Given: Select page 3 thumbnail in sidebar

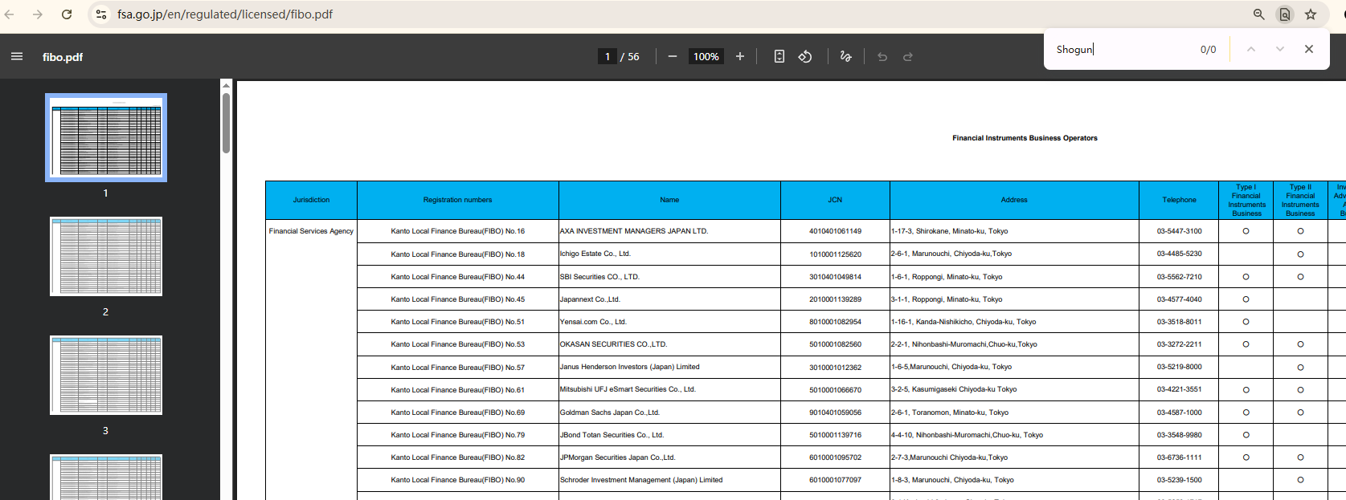Looking at the screenshot, I should 106,376.
